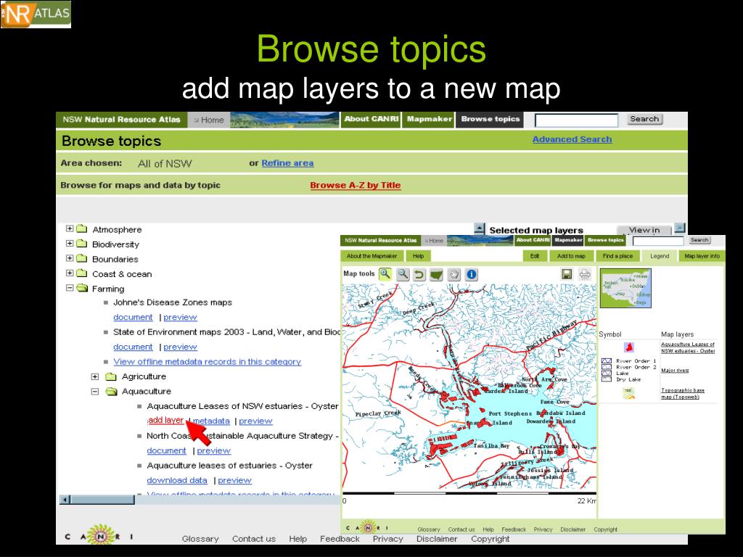
Task: Click the Biodiversity folder icon
Action: coord(82,244)
